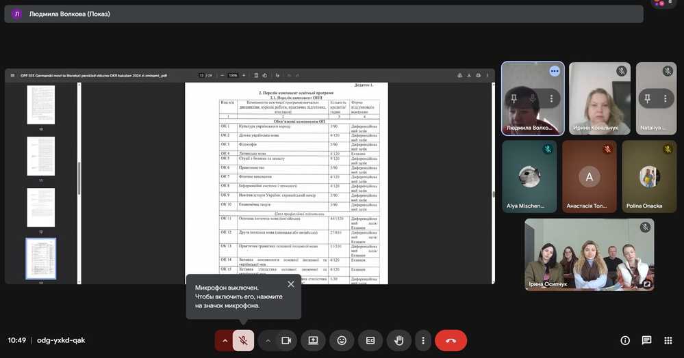Open the activities grid icon
The height and width of the screenshot is (358, 684).
[668, 340]
